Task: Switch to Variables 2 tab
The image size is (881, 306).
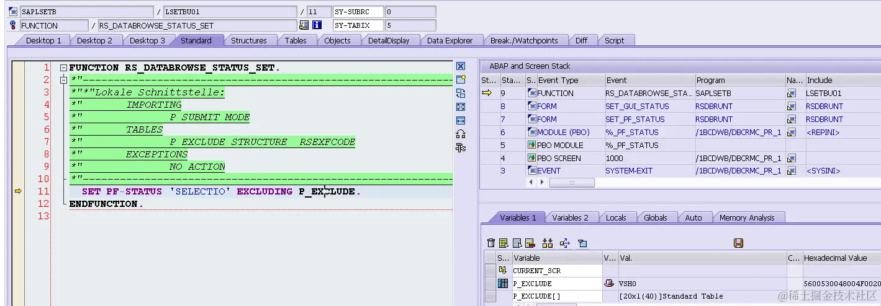Action: tap(570, 217)
